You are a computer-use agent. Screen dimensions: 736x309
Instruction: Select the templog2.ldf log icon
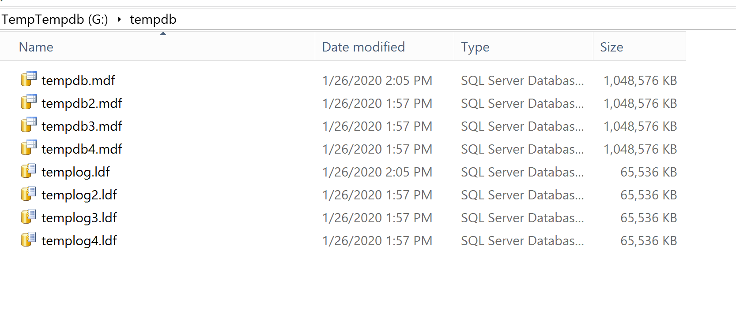tap(29, 194)
